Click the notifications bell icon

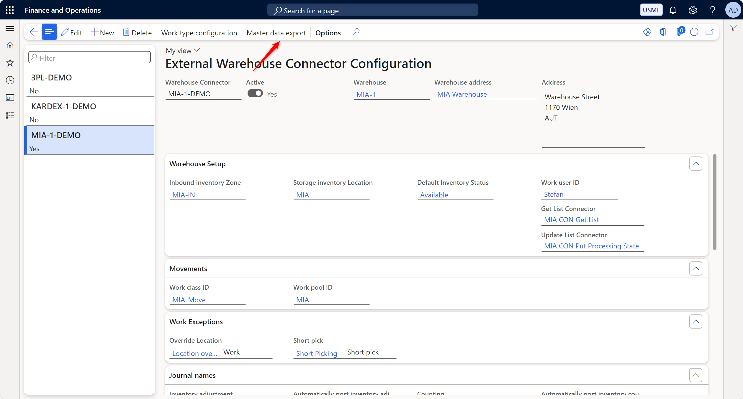tap(672, 10)
